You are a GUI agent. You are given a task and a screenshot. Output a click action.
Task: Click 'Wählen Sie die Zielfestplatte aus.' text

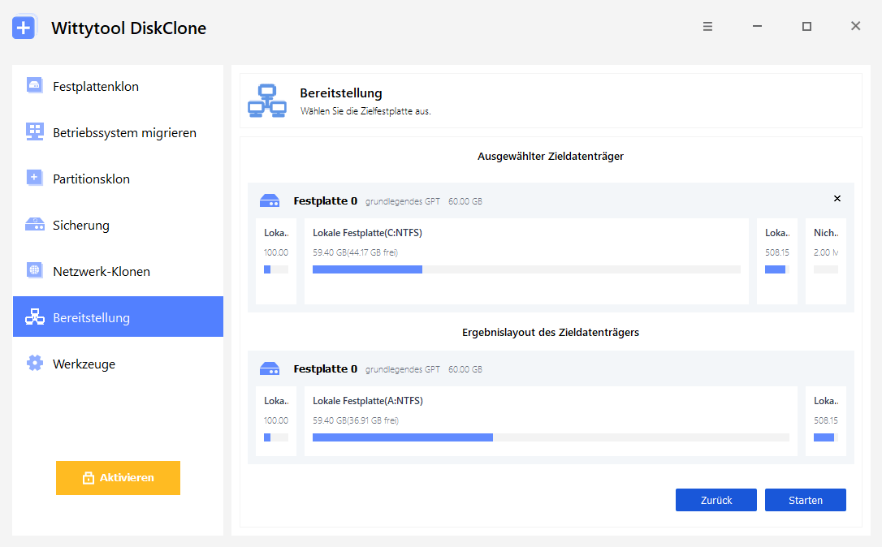[x=365, y=111]
